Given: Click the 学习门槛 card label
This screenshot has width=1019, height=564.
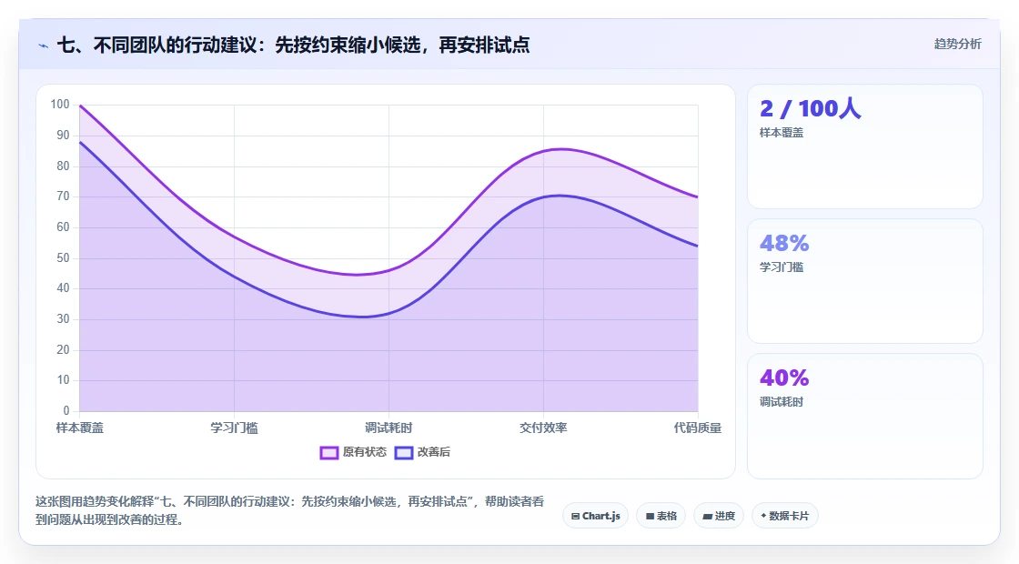Looking at the screenshot, I should click(782, 267).
